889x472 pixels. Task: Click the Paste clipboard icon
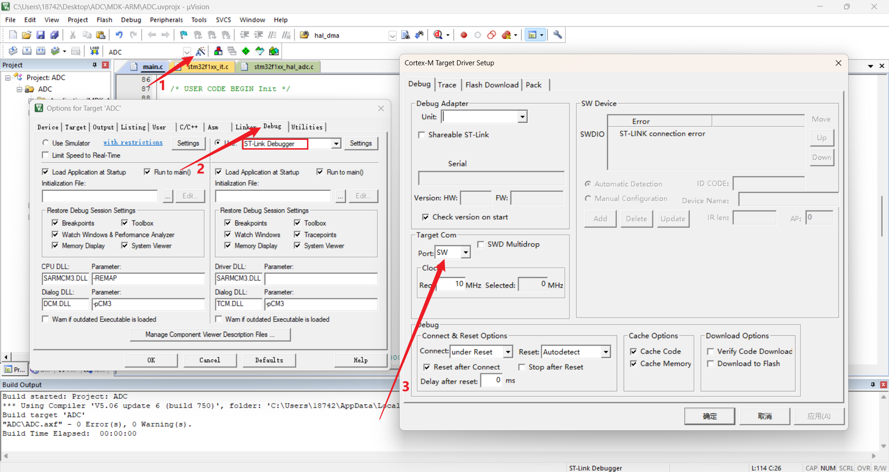tap(100, 35)
